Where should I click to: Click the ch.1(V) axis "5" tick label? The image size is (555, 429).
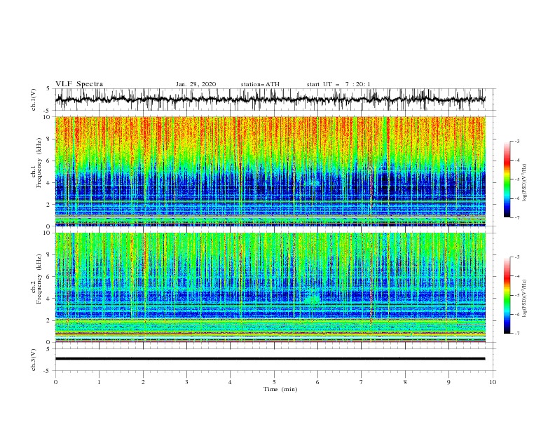click(49, 89)
